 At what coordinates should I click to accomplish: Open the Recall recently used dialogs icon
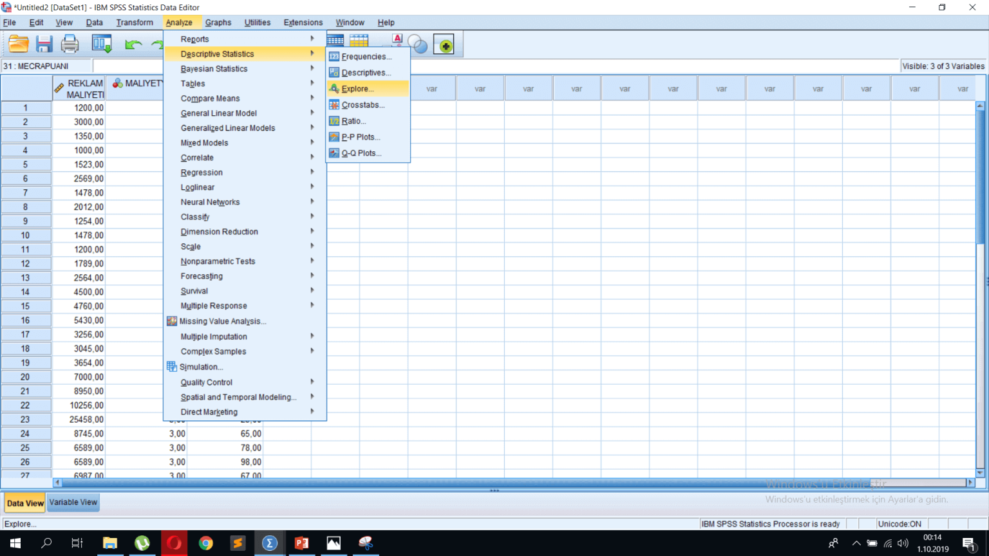(x=102, y=44)
